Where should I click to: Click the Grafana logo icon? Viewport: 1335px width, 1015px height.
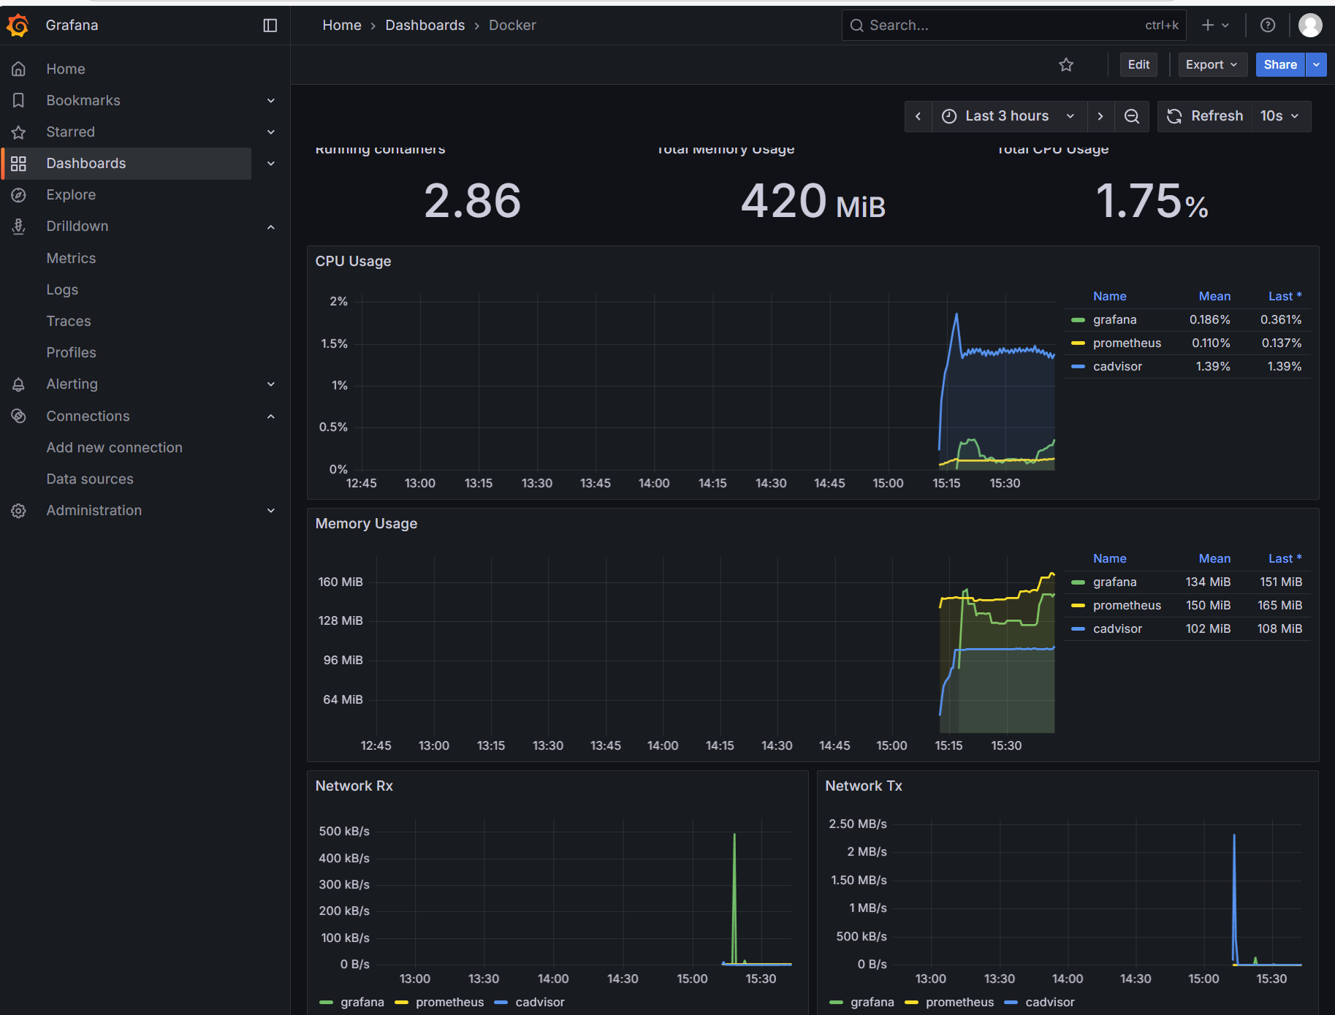click(x=18, y=26)
